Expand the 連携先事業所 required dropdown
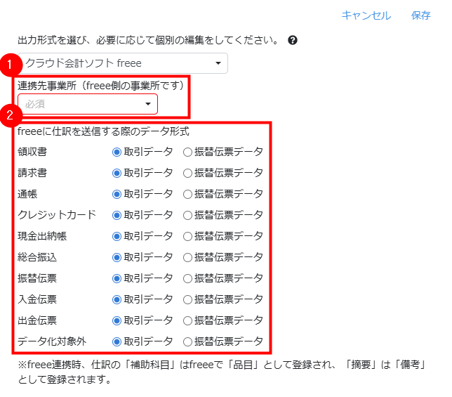The image size is (452, 397). 88,104
